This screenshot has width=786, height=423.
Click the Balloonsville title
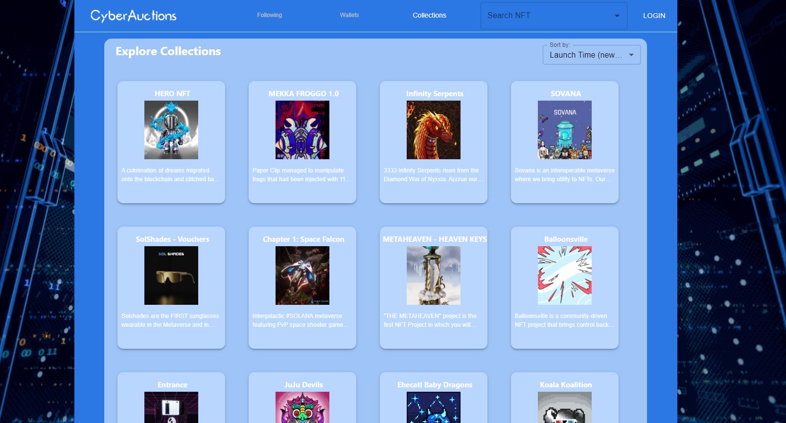[x=566, y=239]
